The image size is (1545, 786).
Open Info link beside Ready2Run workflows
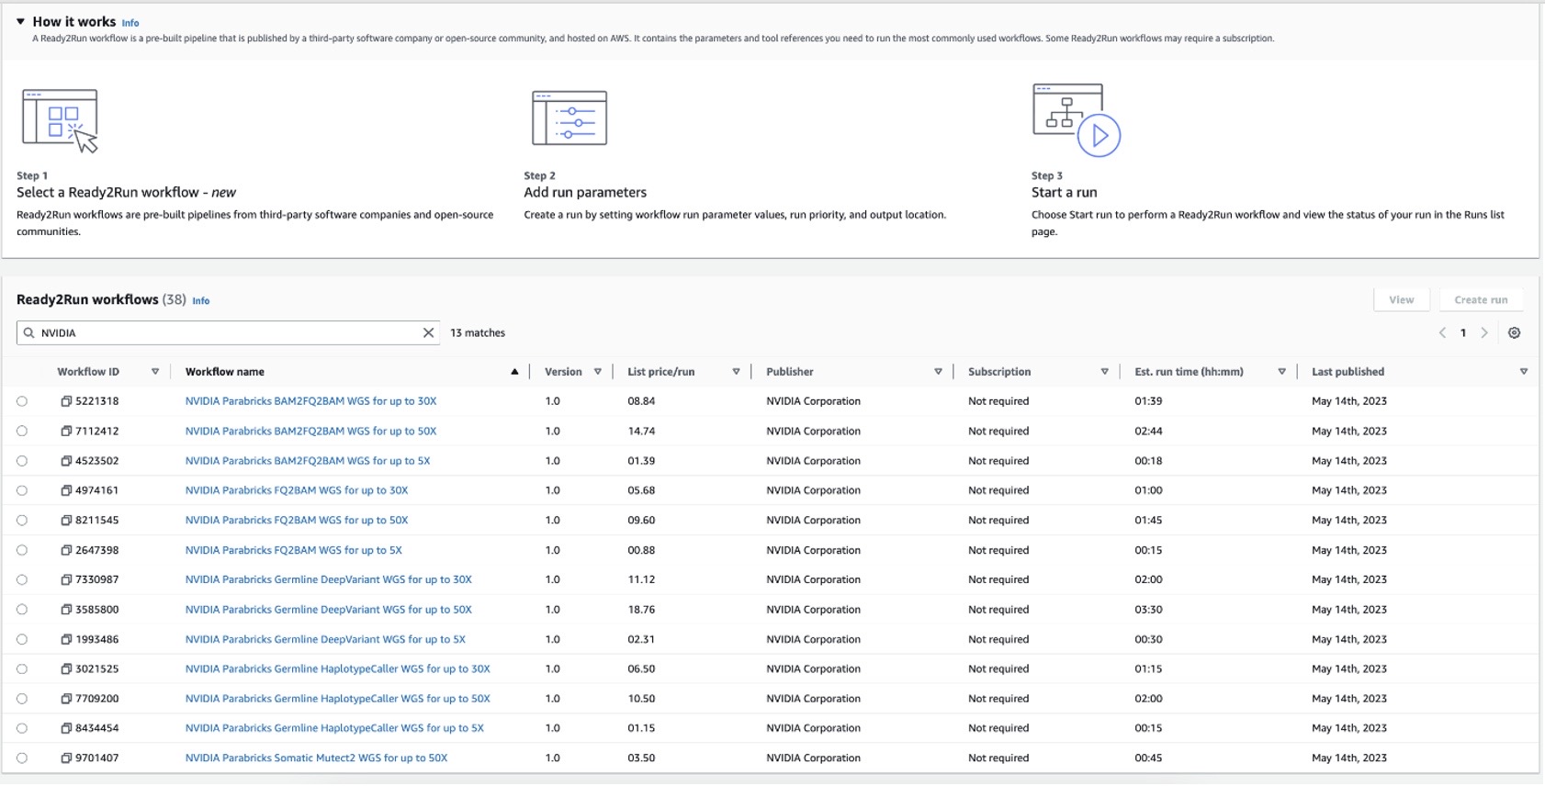[x=200, y=301]
